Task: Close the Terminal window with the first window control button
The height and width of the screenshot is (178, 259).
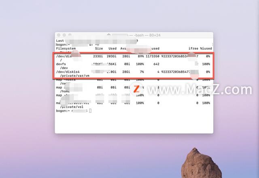Action: (x=59, y=35)
